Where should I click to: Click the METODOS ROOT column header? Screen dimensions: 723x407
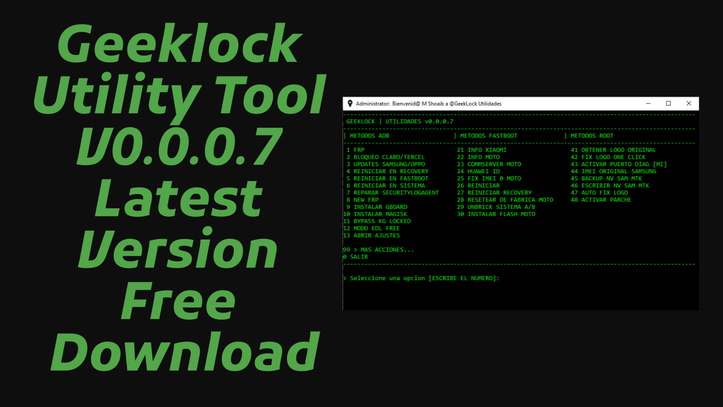(x=592, y=136)
